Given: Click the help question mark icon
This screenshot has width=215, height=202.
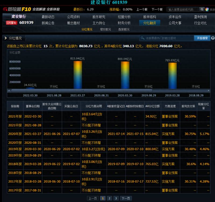Looking at the screenshot, I should pyautogui.click(x=213, y=38).
